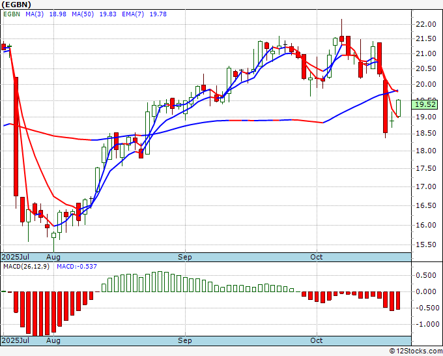443x356 pixels.
Task: Click the 19.00 price axis label
Action: click(x=426, y=117)
